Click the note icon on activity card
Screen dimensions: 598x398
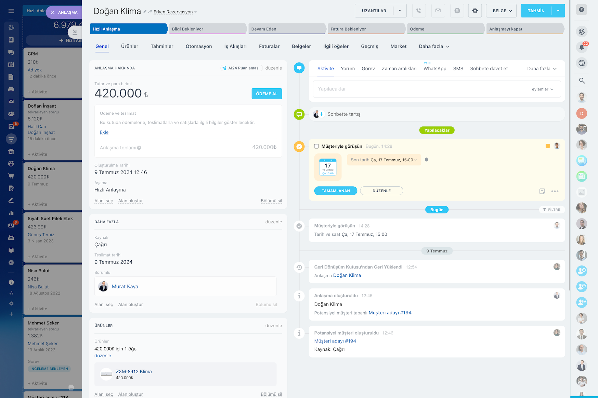point(542,191)
